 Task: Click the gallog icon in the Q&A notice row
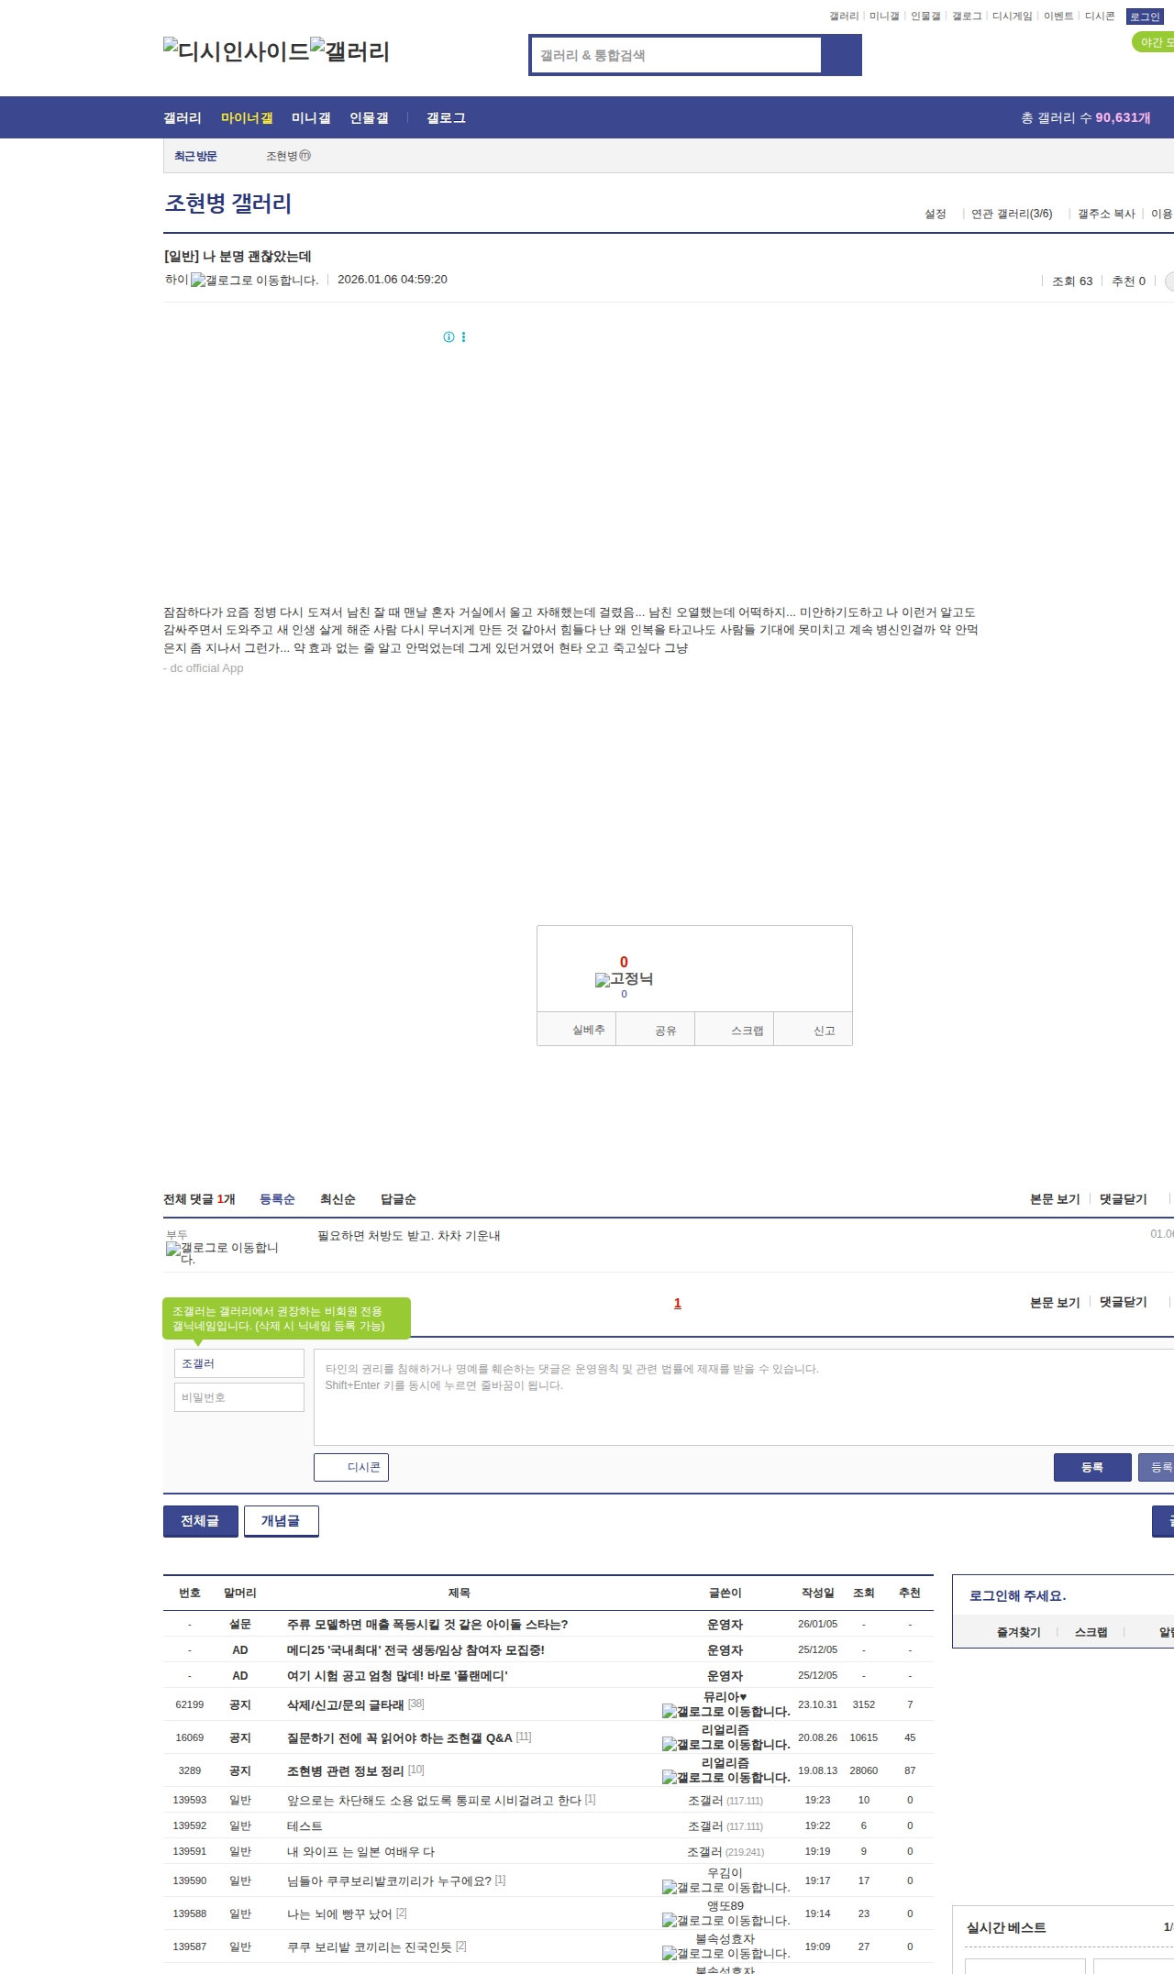[725, 1745]
